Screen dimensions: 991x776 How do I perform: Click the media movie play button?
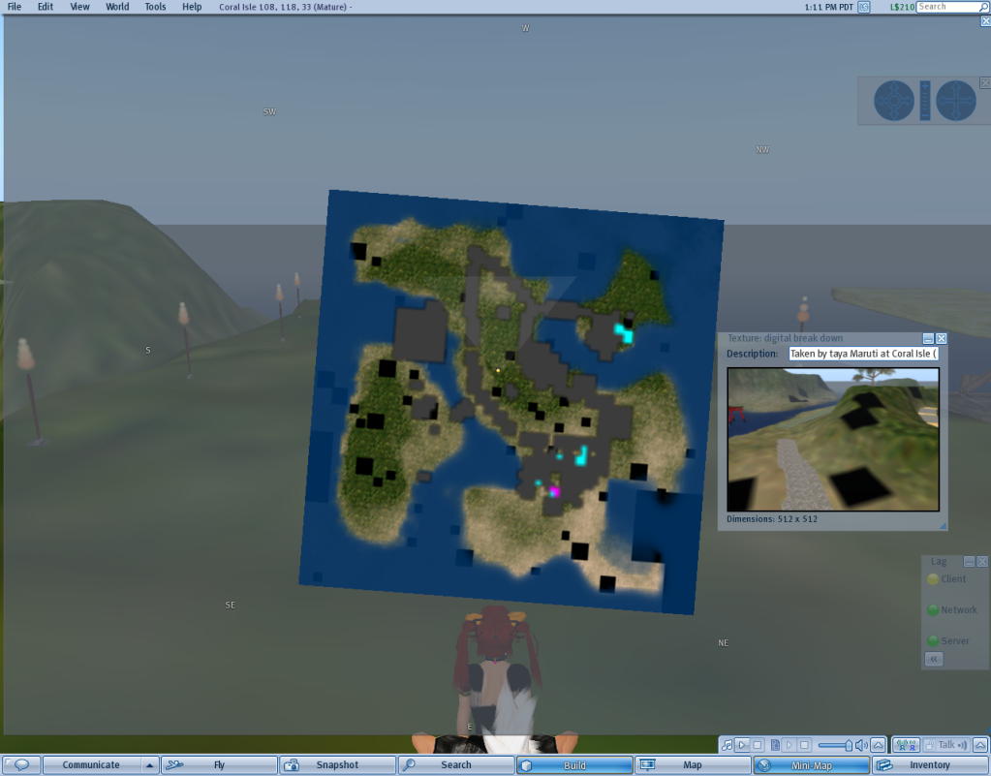pyautogui.click(x=790, y=745)
